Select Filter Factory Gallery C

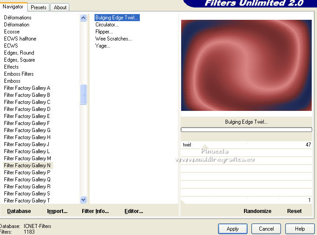point(27,102)
